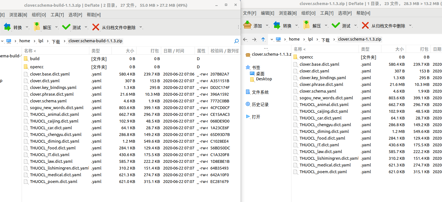
Task: Click the build folder icon in left window
Action: [x=26, y=59]
